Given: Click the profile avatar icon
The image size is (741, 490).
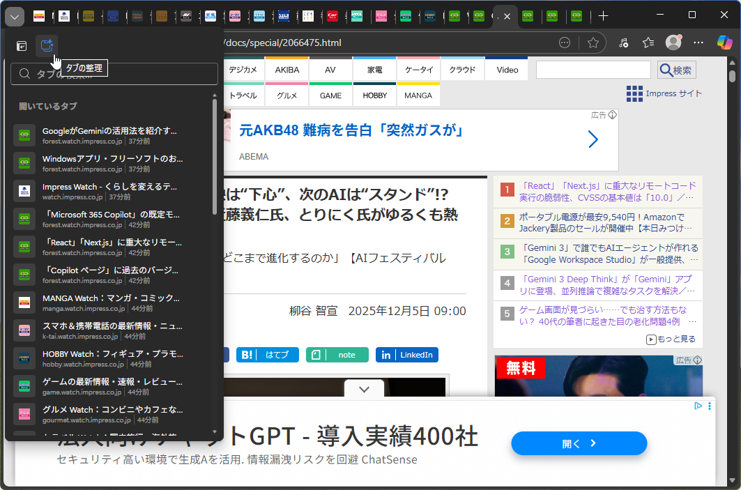Looking at the screenshot, I should tap(673, 42).
